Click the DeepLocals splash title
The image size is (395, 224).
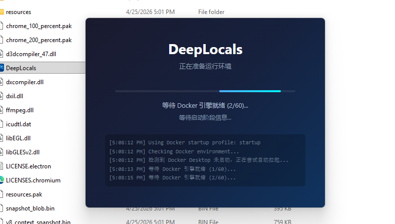(x=205, y=50)
